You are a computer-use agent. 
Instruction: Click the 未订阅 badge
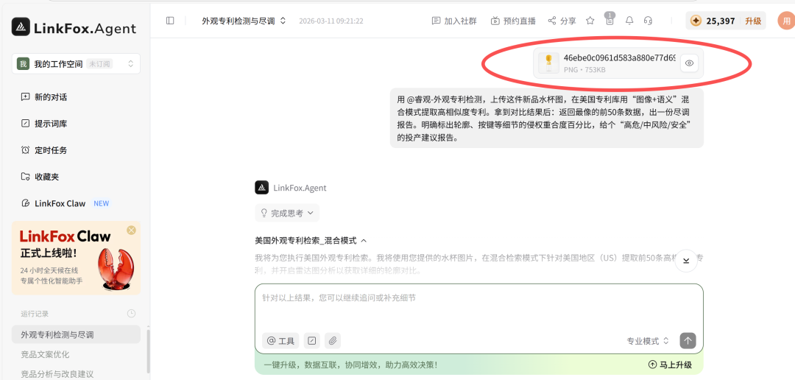coord(99,64)
